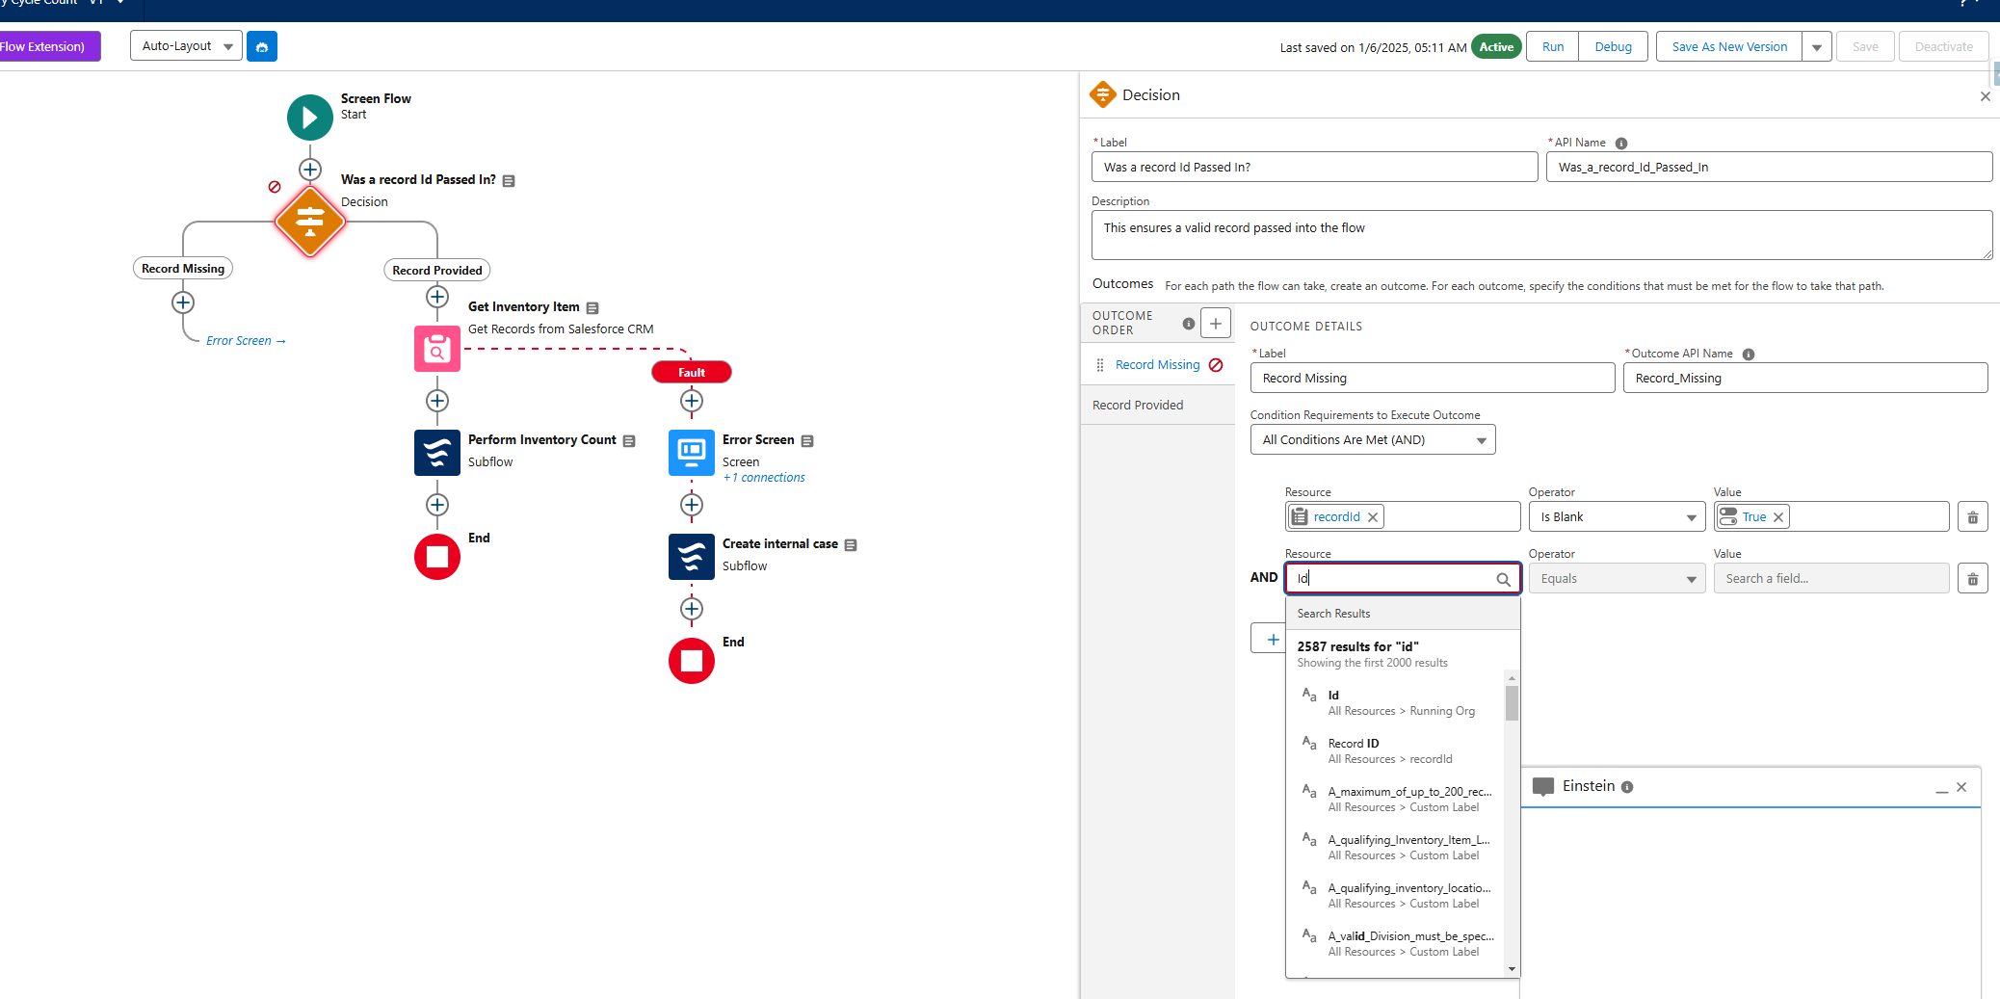Open the Get Inventory Item element
The image size is (2000, 999).
pos(436,349)
